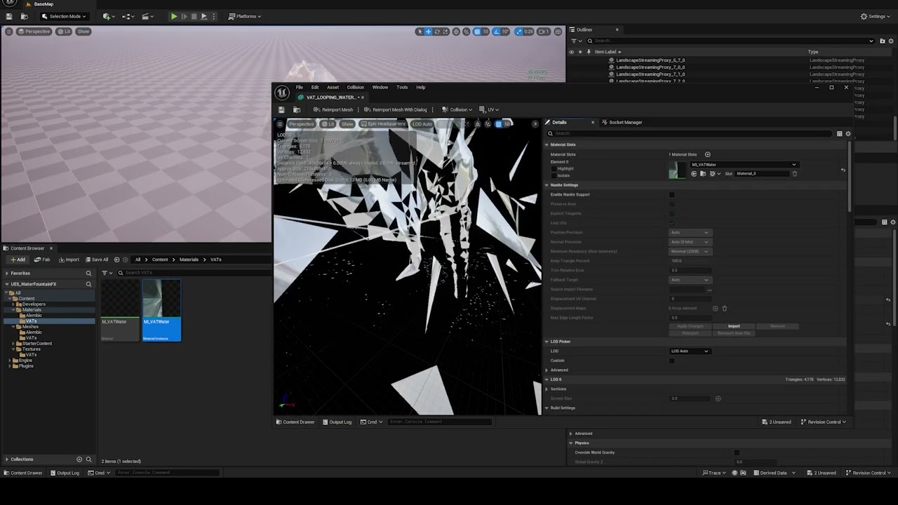Open the File menu of static mesh editor
The image size is (898, 505).
pos(299,88)
